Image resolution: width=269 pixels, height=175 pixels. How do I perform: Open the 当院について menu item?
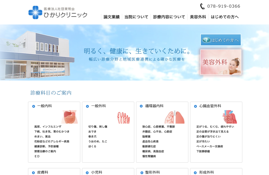[136, 17]
